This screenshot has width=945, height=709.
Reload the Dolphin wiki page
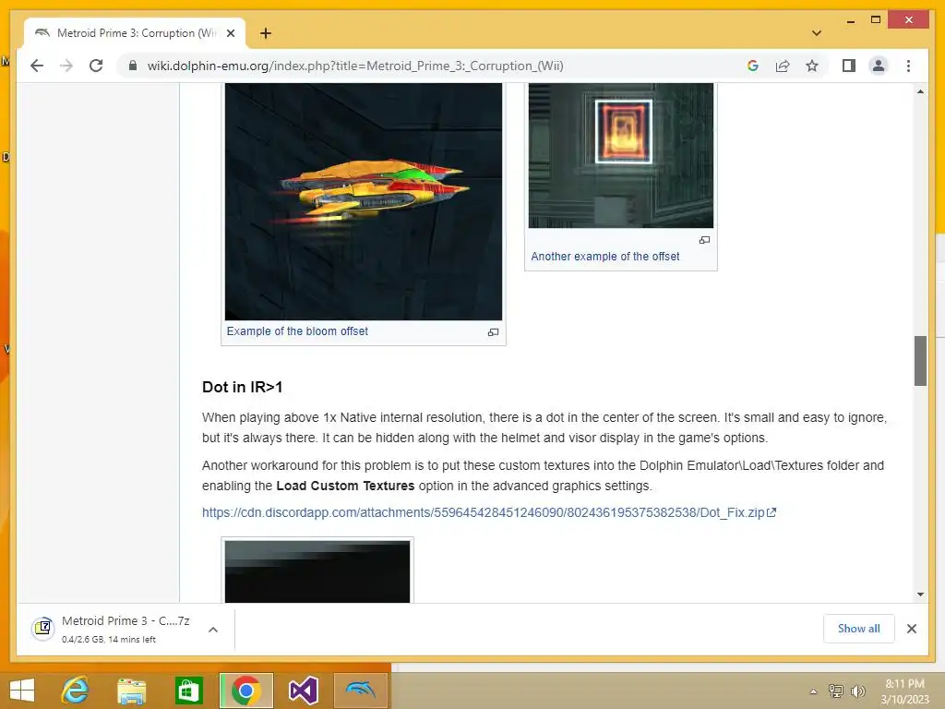point(96,66)
